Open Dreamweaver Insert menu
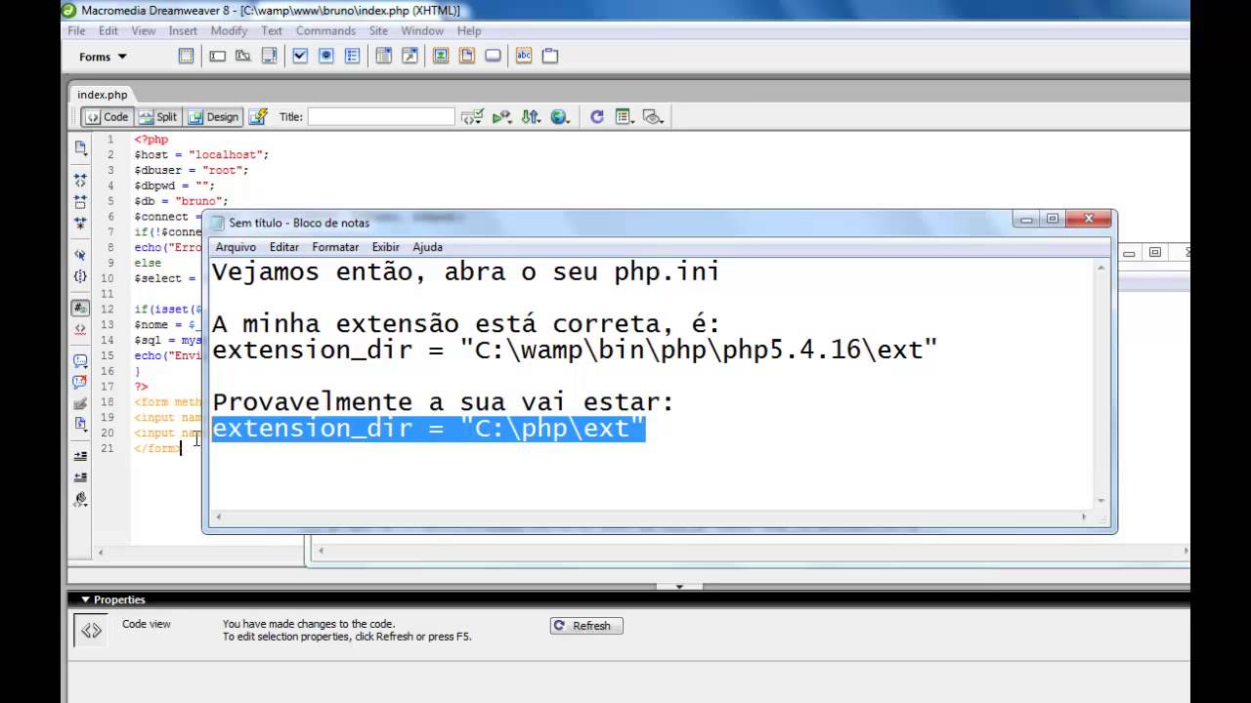 click(x=183, y=31)
